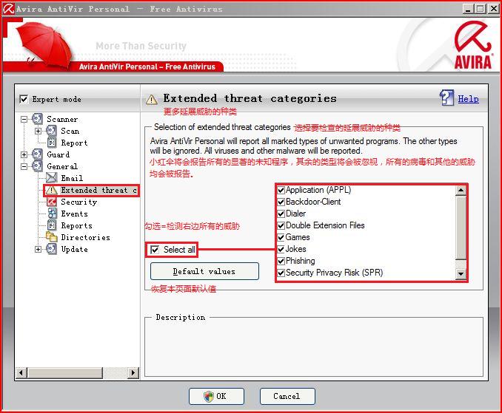Viewport: 502px width, 413px height.
Task: Select Scanner in the tree
Action: click(x=62, y=119)
